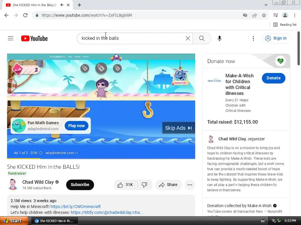The width and height of the screenshot is (301, 225).
Task: Open more actions ellipsis under the video
Action: (x=190, y=185)
